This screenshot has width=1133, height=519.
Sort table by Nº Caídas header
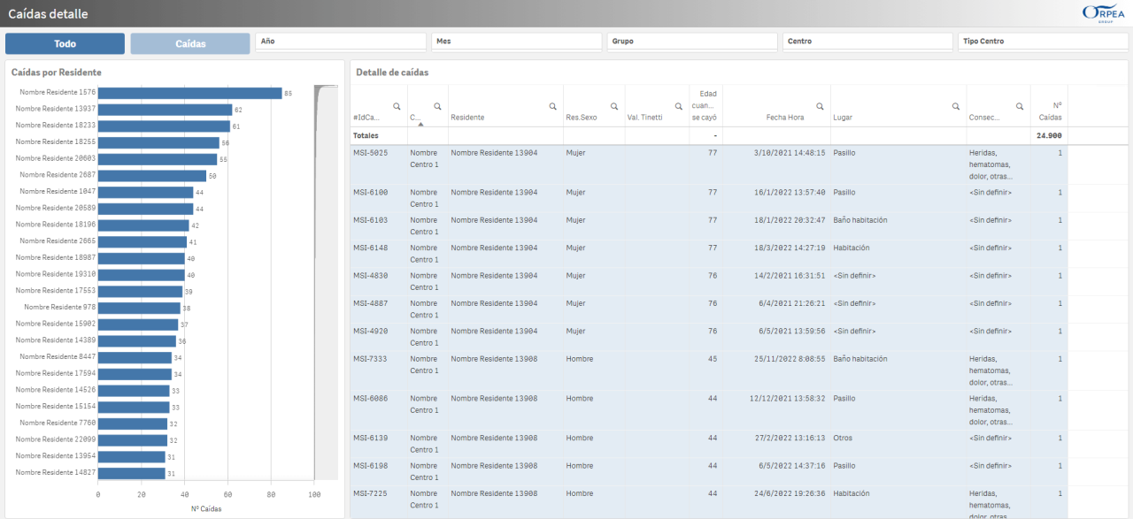(1051, 111)
